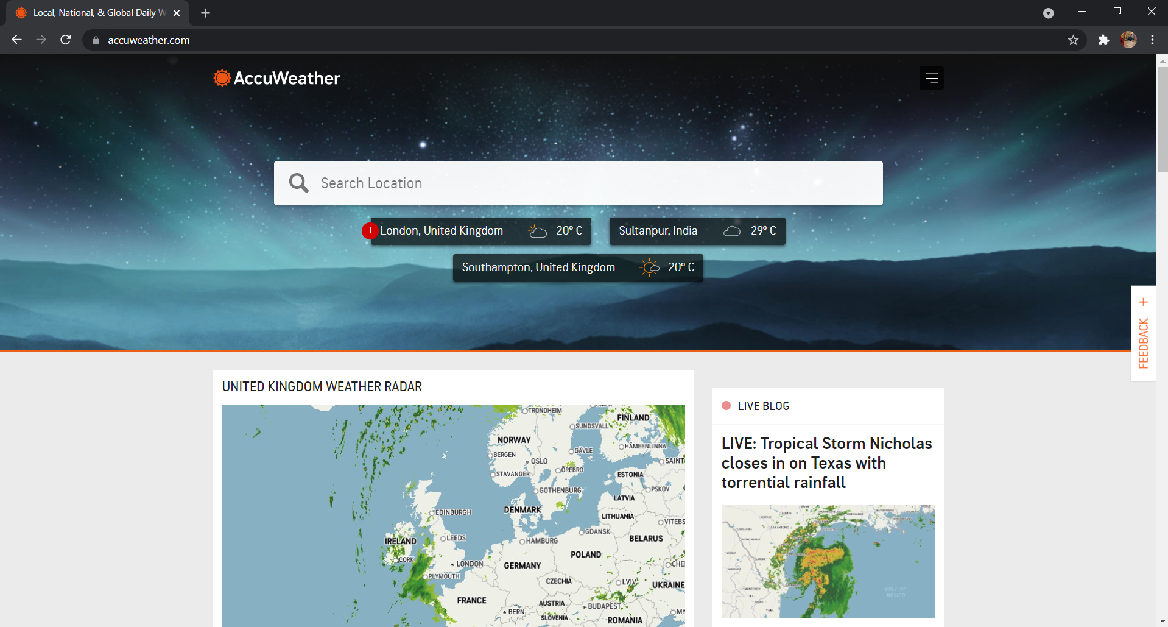
Task: Open the vertical FEEDBACK tab
Action: click(x=1144, y=333)
